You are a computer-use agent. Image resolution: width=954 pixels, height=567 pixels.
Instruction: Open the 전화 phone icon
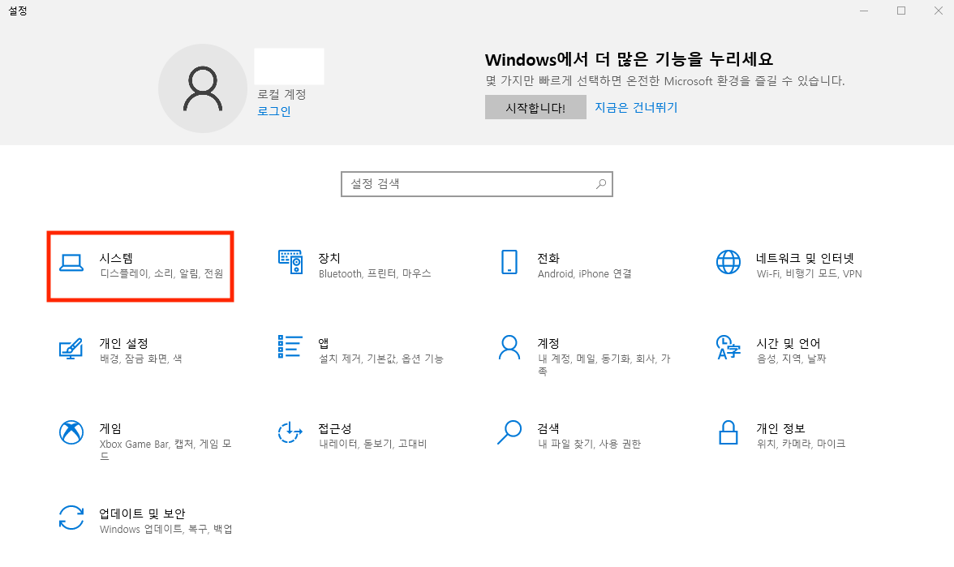(509, 262)
